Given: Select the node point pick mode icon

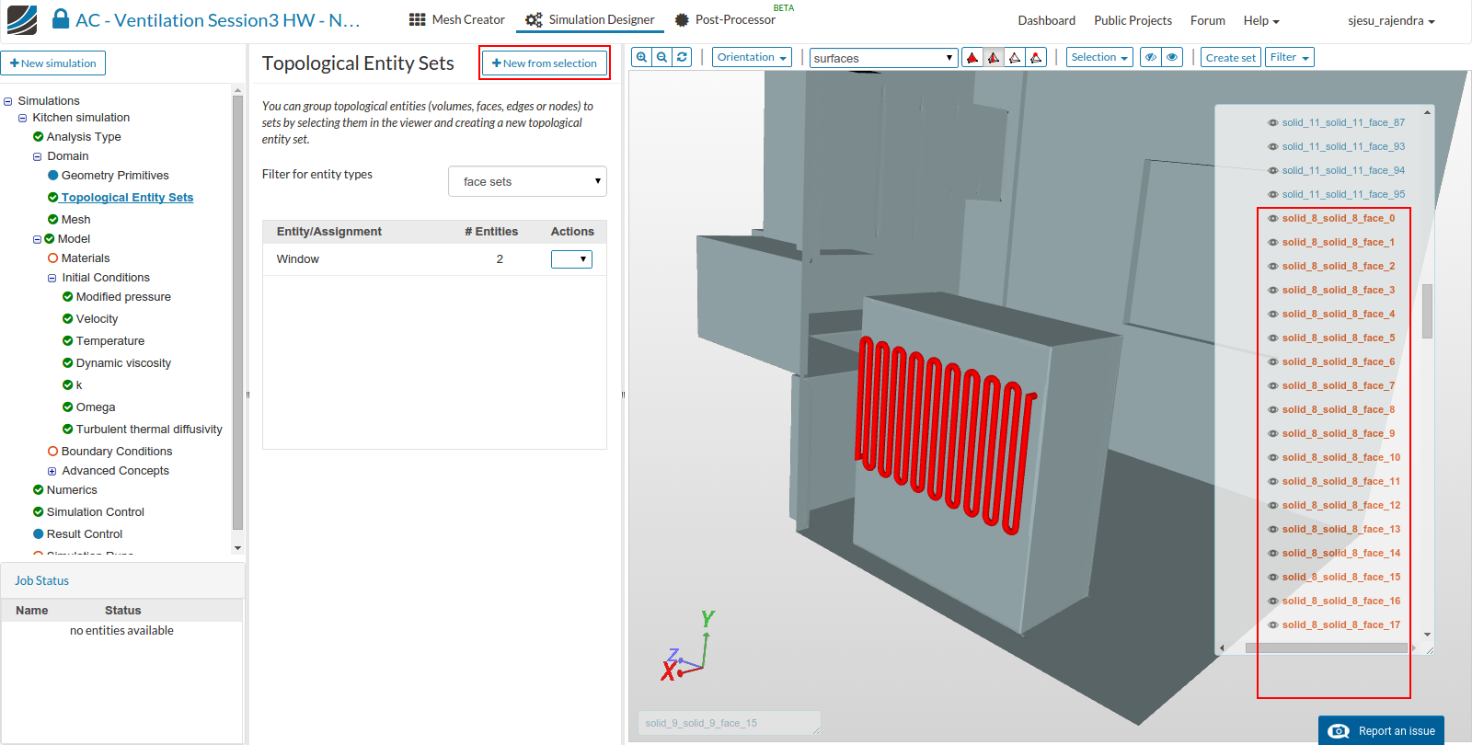Looking at the screenshot, I should click(1037, 58).
